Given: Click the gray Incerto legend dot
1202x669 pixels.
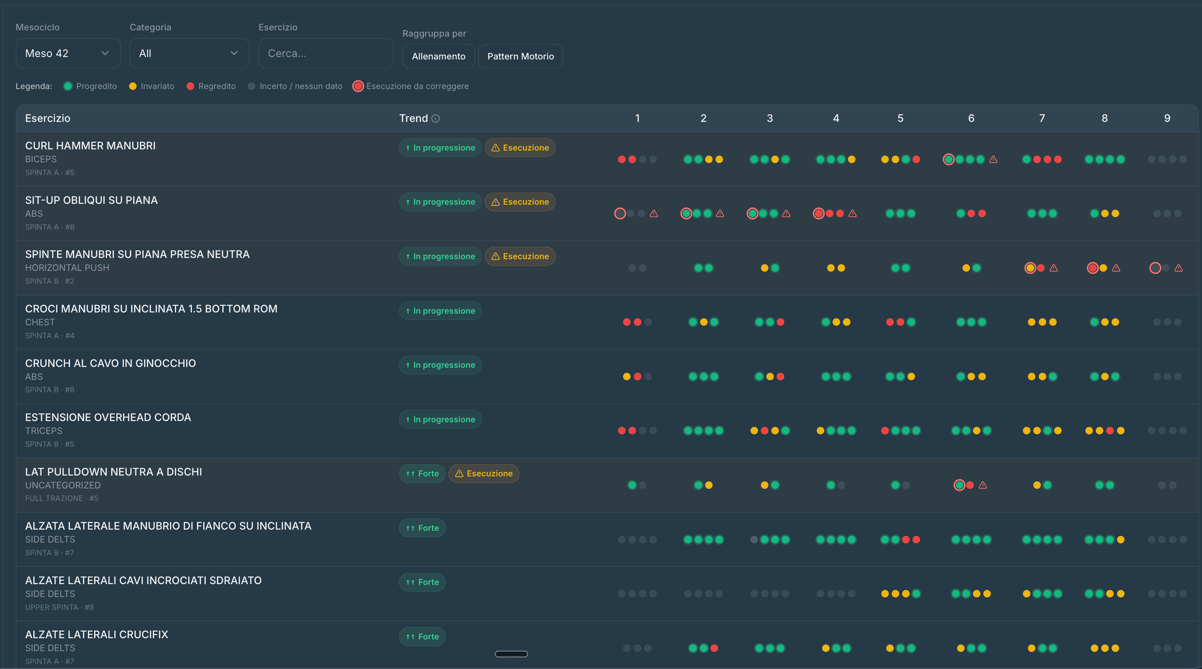Looking at the screenshot, I should [x=252, y=86].
